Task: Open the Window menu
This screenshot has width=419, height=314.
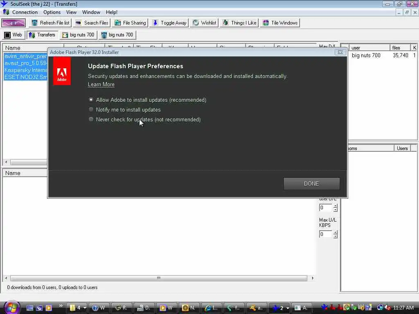Action: 91,12
